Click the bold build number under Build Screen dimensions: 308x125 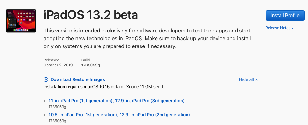coord(90,65)
